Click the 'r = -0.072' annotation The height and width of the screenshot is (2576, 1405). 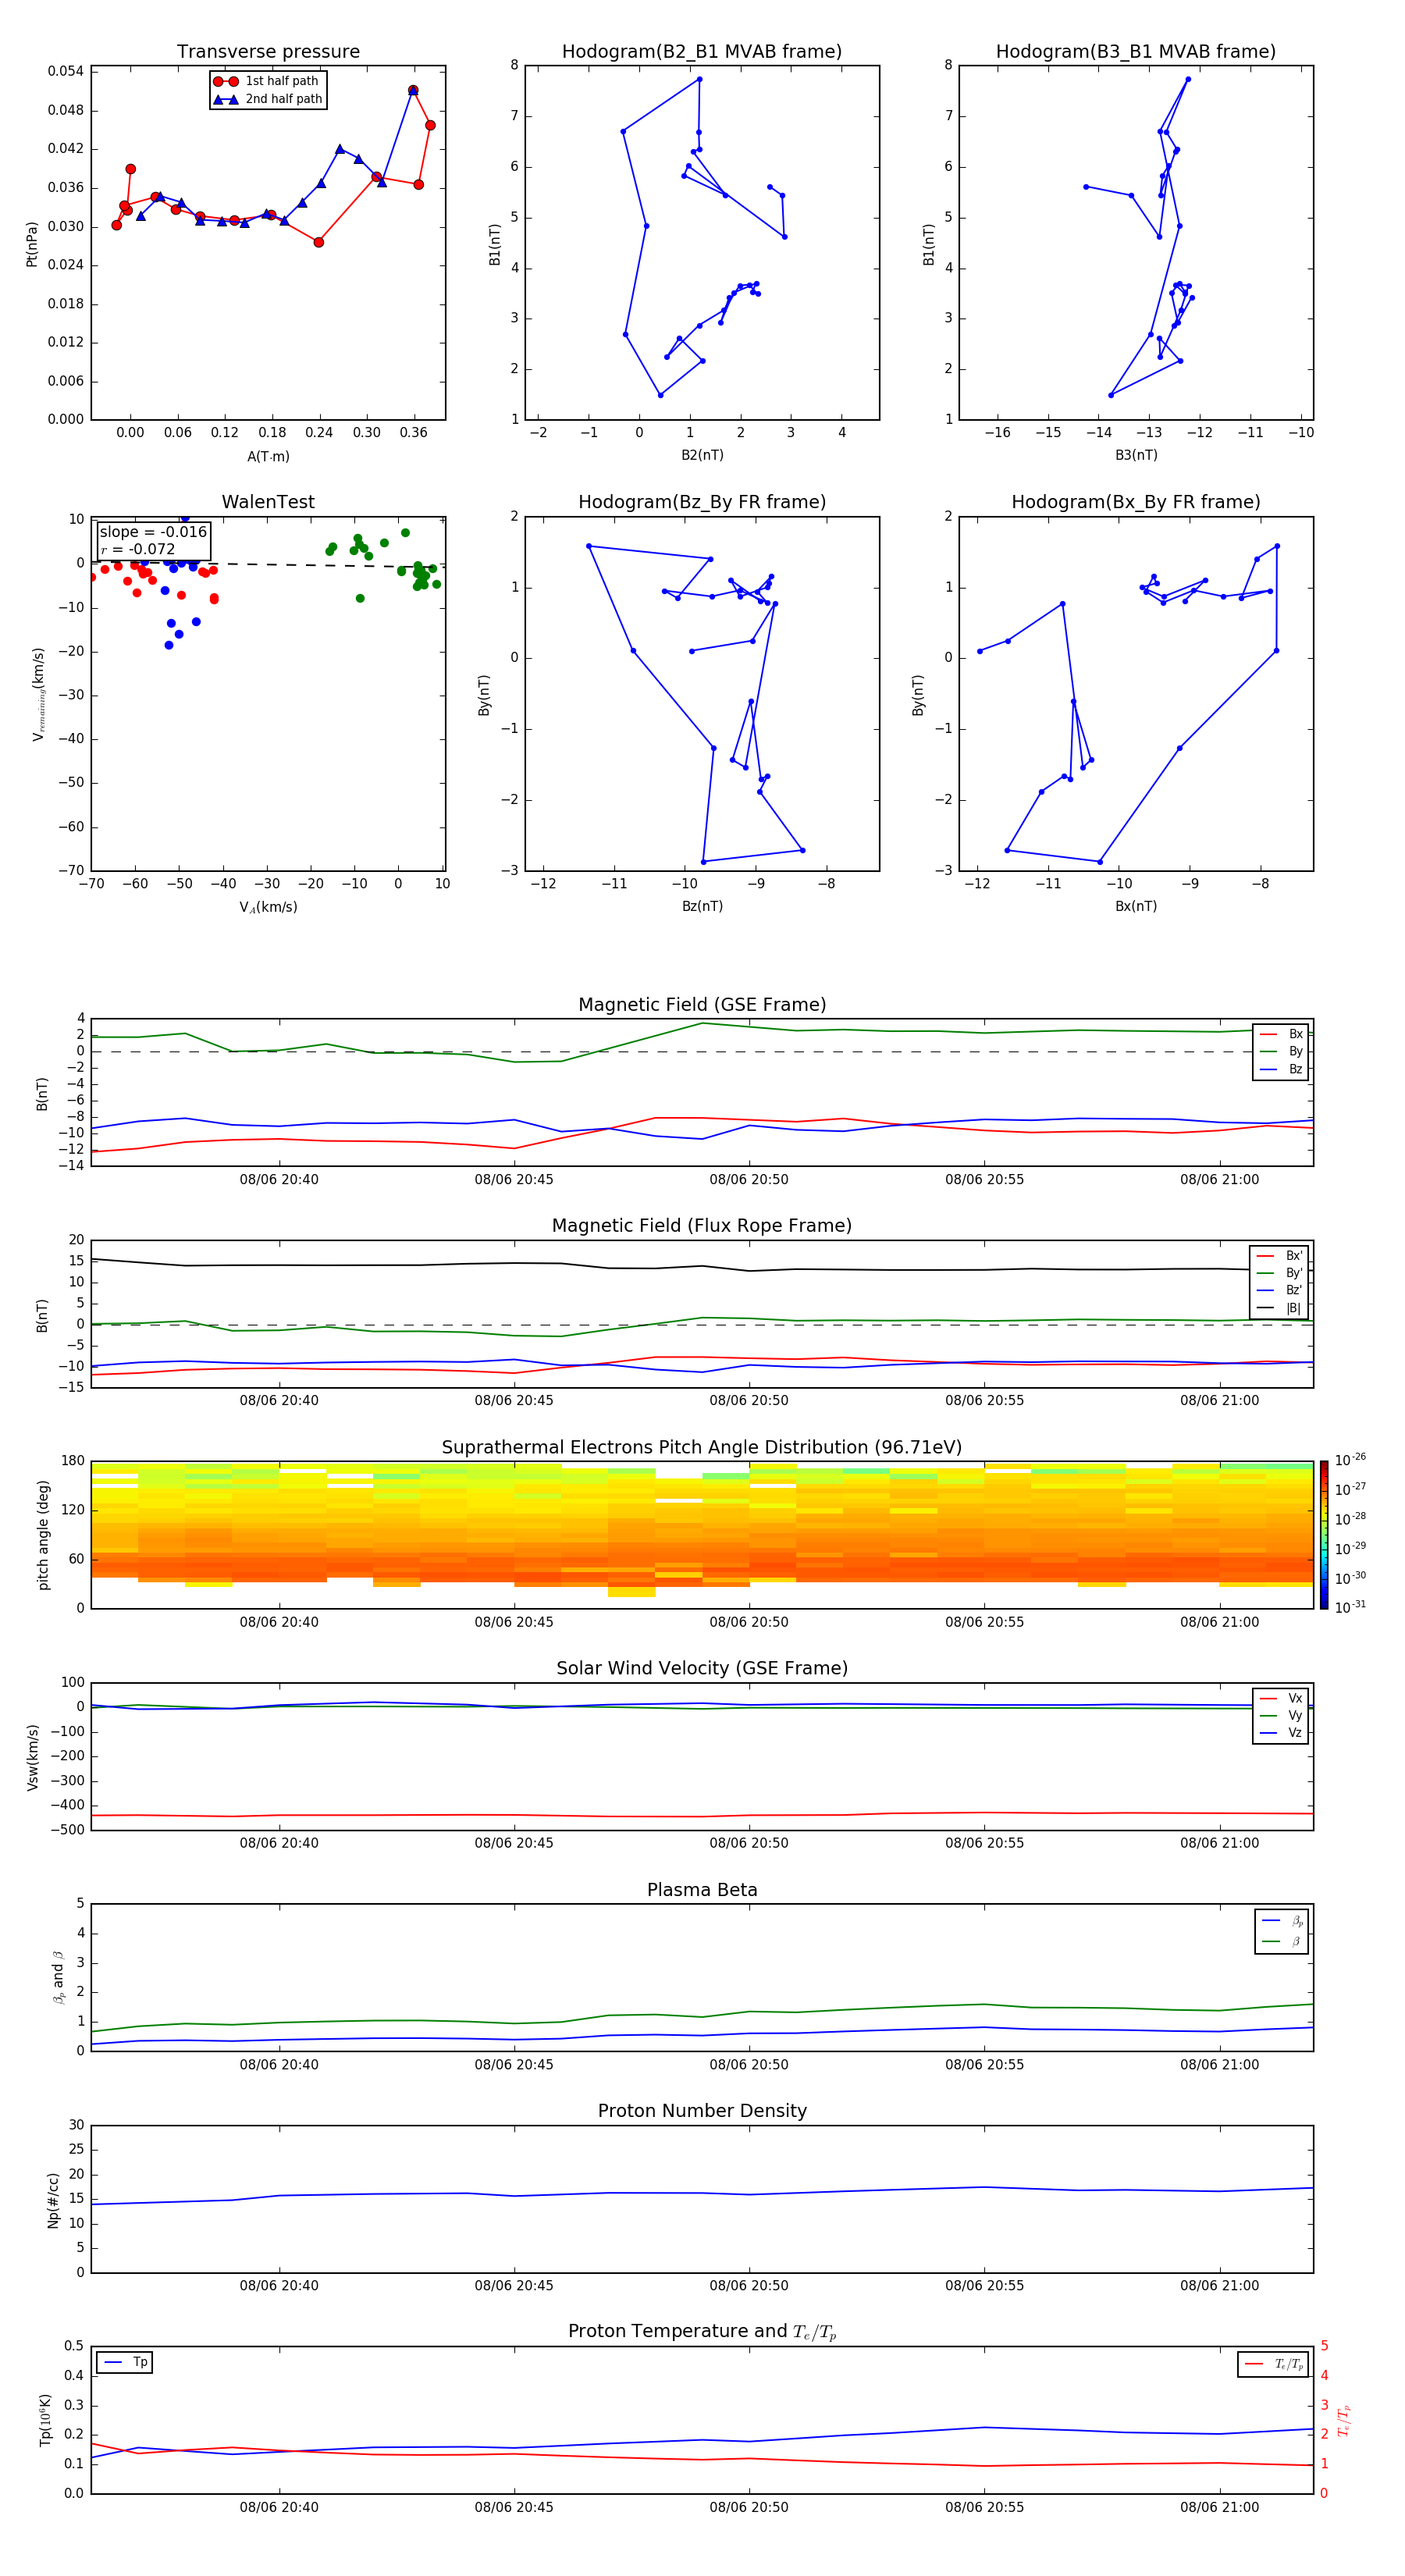coord(138,549)
